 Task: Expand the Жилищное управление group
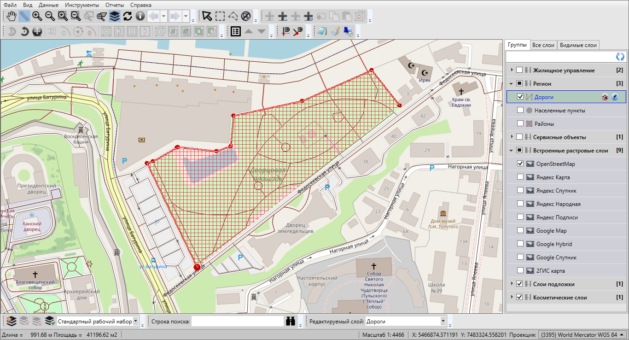coord(512,70)
